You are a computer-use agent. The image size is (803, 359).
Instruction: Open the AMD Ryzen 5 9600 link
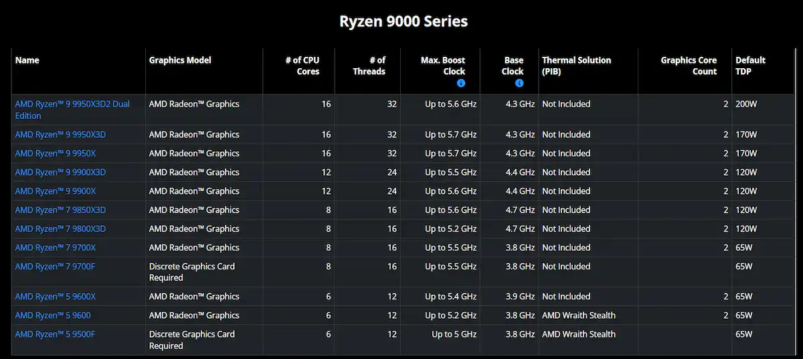[53, 315]
